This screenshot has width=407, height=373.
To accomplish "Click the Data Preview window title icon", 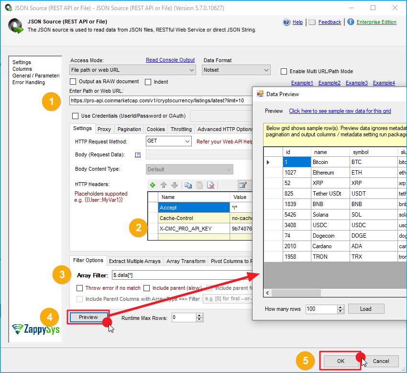I will pyautogui.click(x=260, y=94).
